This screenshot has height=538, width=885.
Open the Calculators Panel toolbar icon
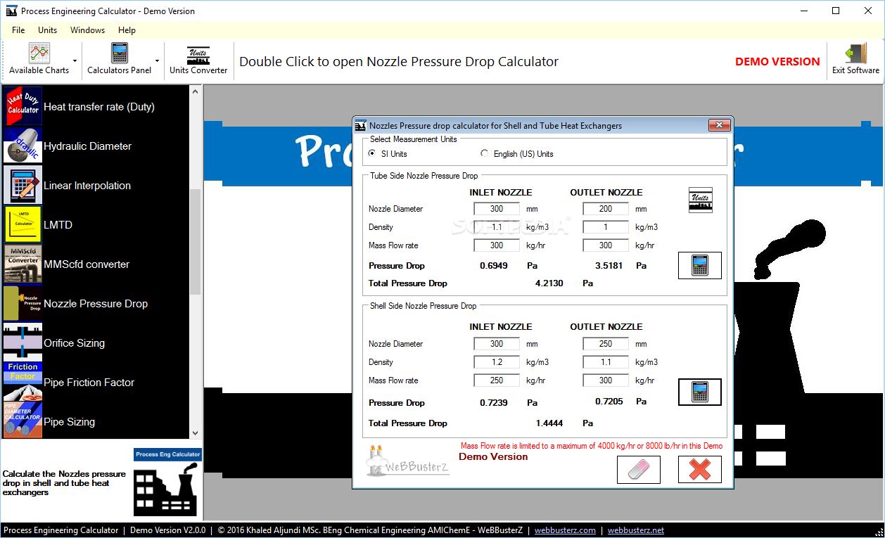[120, 54]
